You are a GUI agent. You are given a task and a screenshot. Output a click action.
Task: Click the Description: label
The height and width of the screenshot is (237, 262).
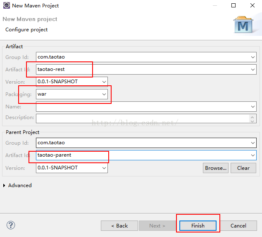(x=20, y=117)
